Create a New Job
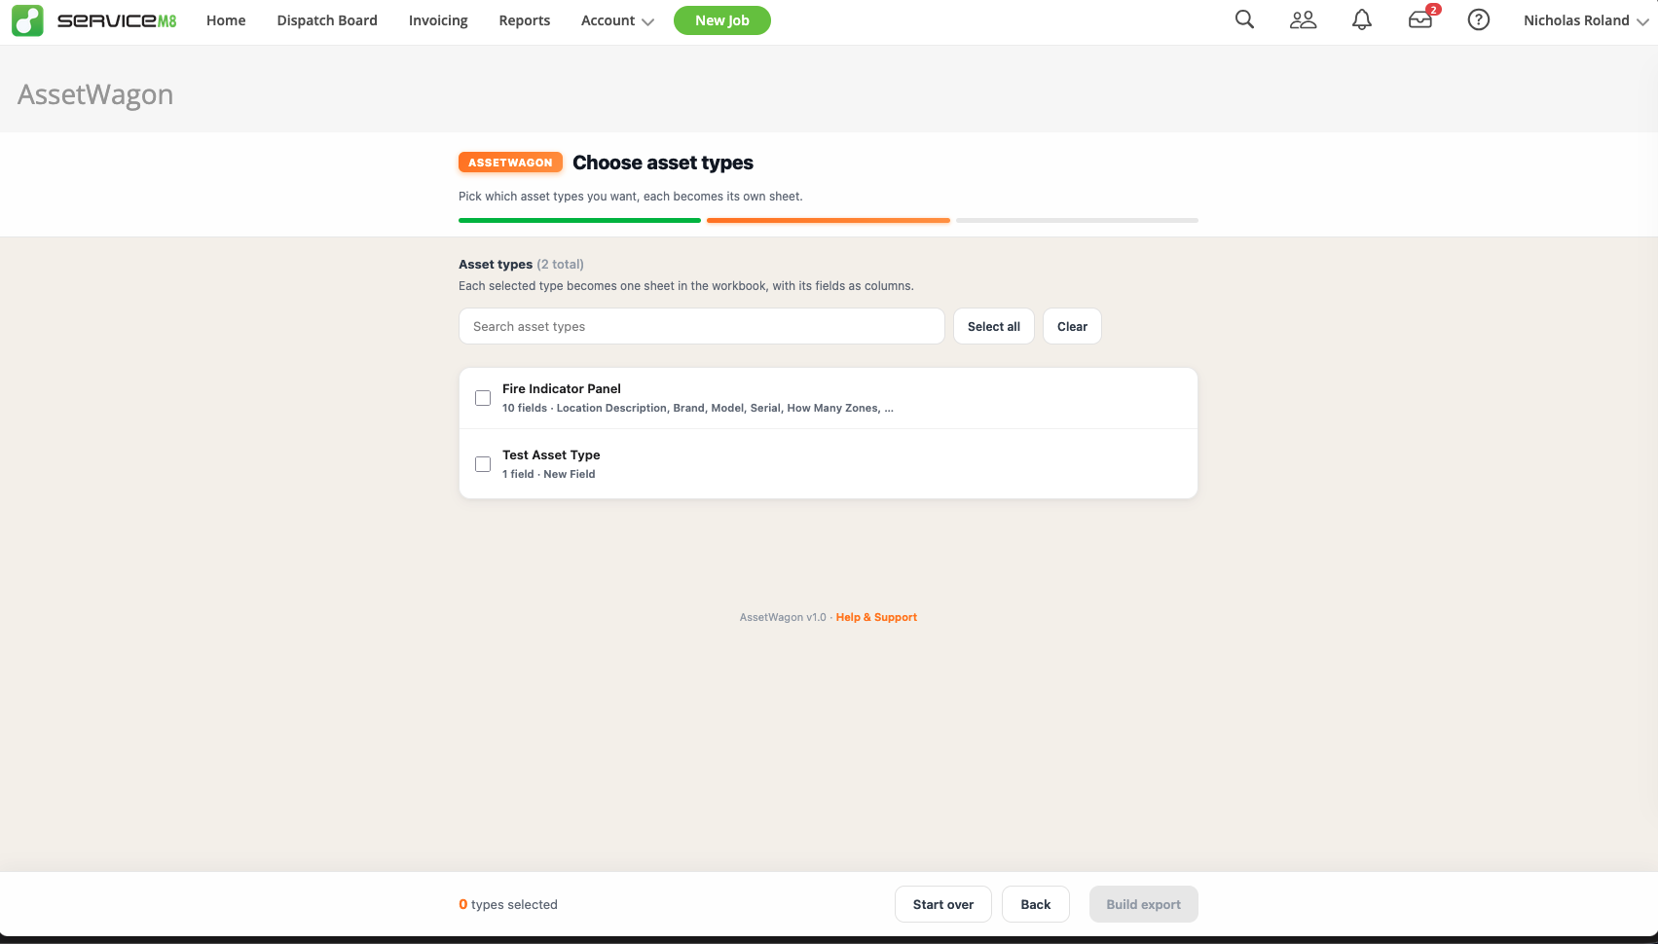This screenshot has width=1658, height=944. [x=722, y=20]
